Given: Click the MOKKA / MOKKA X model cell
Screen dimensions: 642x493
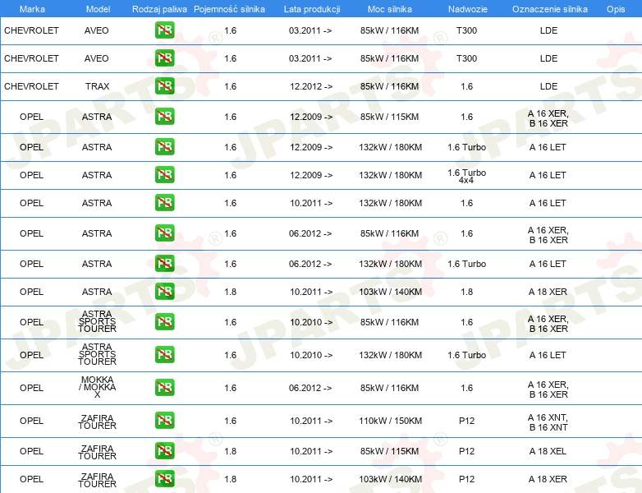Looking at the screenshot, I should point(98,387).
